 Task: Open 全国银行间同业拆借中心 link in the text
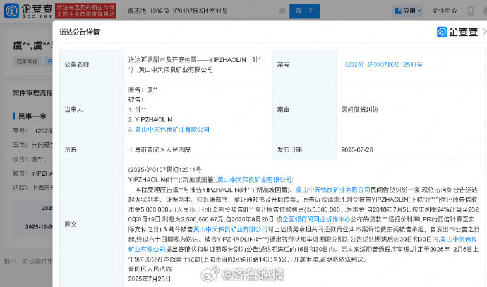[x=316, y=219]
